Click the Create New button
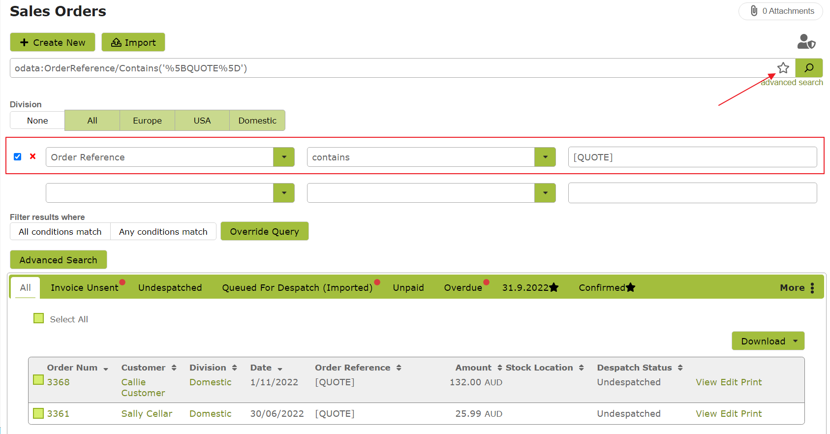830x434 pixels. (53, 42)
